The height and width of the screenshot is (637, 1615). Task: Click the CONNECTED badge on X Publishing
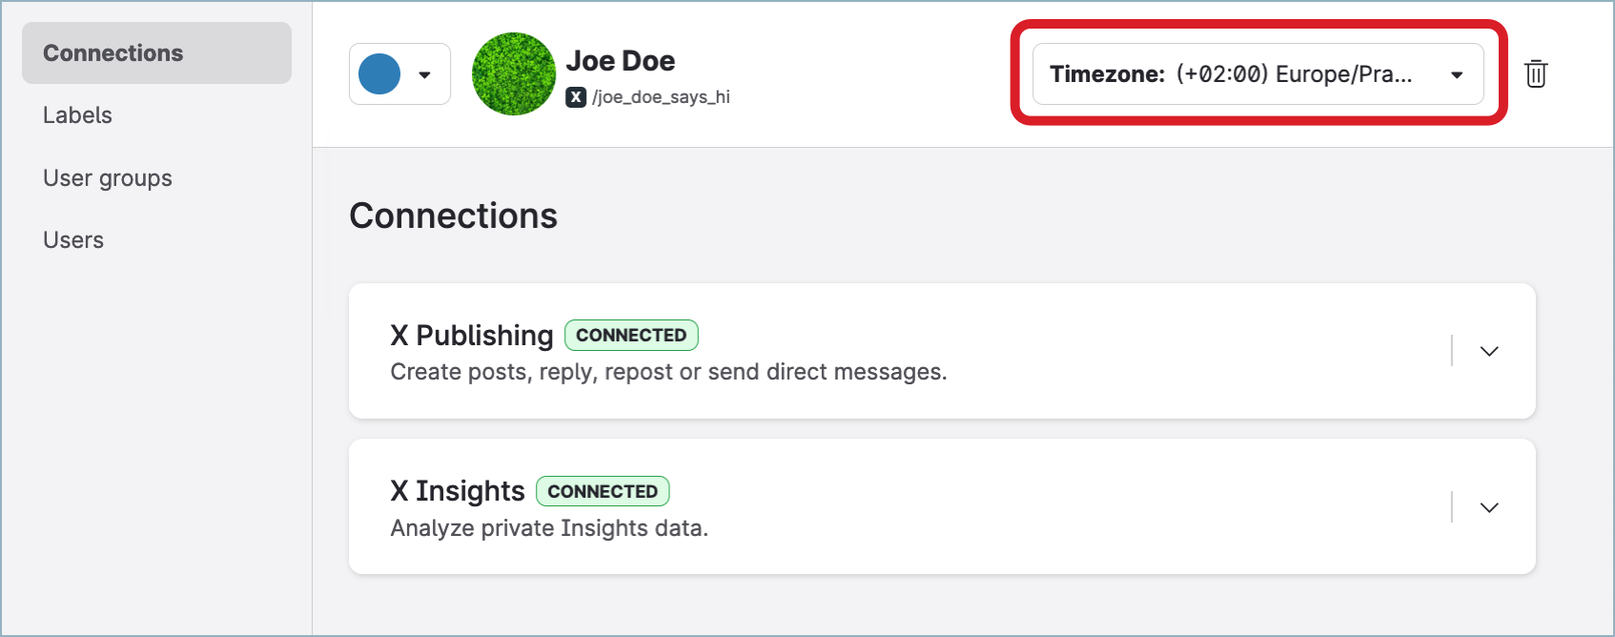631,336
